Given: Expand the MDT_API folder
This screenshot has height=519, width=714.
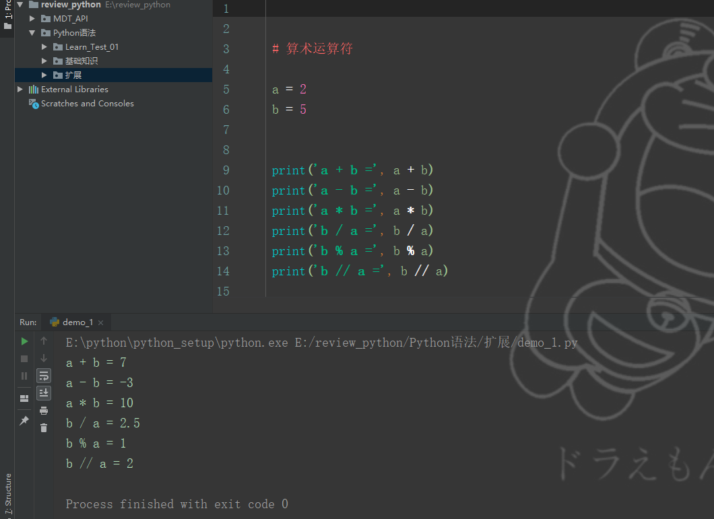Looking at the screenshot, I should coord(32,19).
